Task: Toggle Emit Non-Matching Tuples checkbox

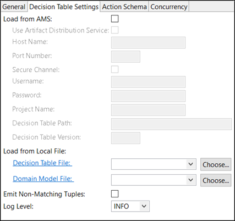Action: pyautogui.click(x=115, y=194)
